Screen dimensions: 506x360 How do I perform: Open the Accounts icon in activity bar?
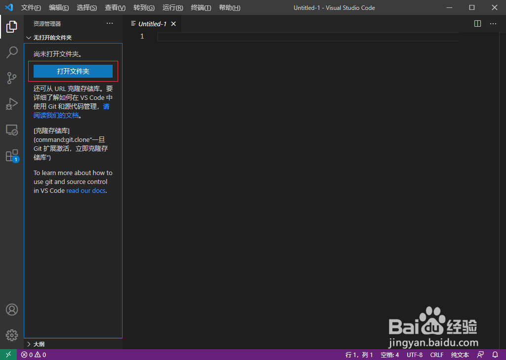(12, 310)
